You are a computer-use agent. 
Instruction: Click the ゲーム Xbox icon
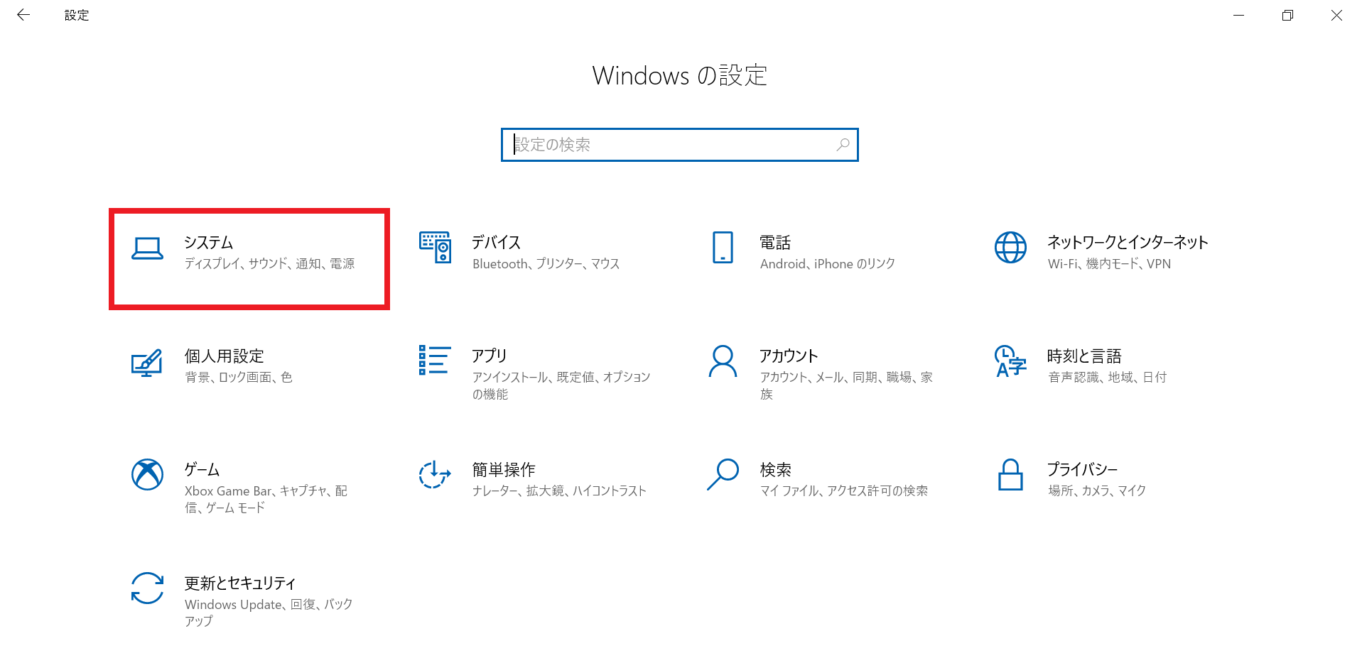[147, 474]
